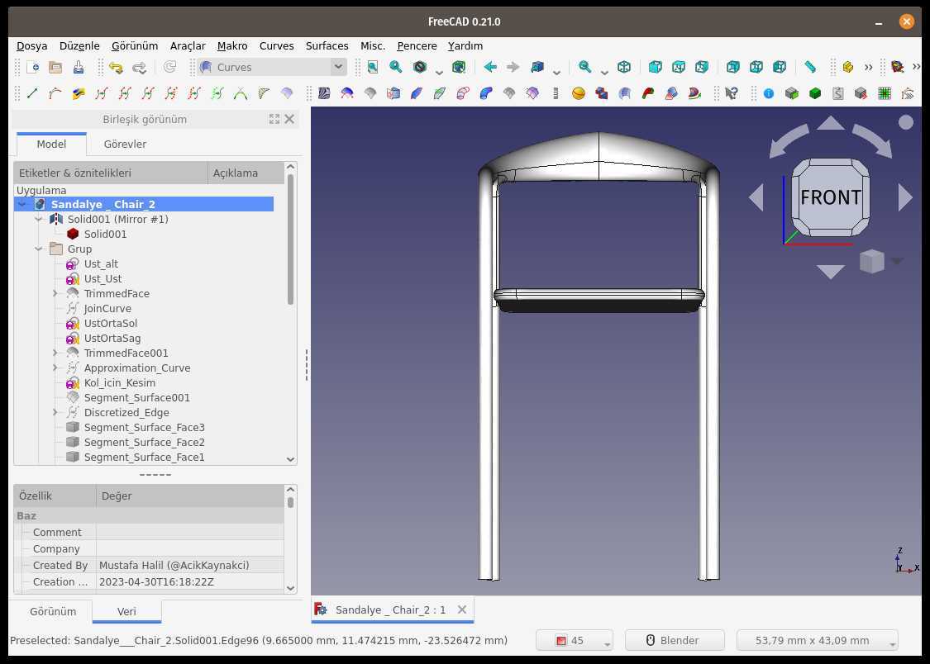Viewport: 930px width, 664px height.
Task: Click the What's This help cursor icon
Action: 732,93
